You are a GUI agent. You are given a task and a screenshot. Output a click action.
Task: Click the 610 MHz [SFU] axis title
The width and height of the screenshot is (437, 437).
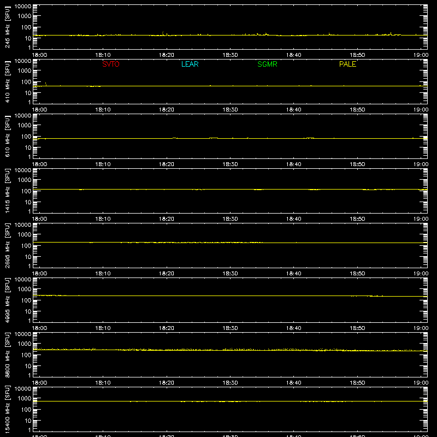[7, 136]
